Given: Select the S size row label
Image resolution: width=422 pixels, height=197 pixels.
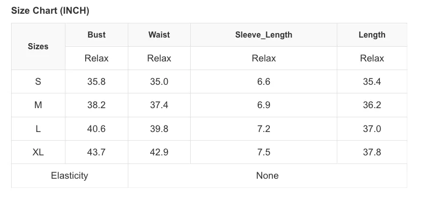Looking at the screenshot, I should pyautogui.click(x=38, y=81).
